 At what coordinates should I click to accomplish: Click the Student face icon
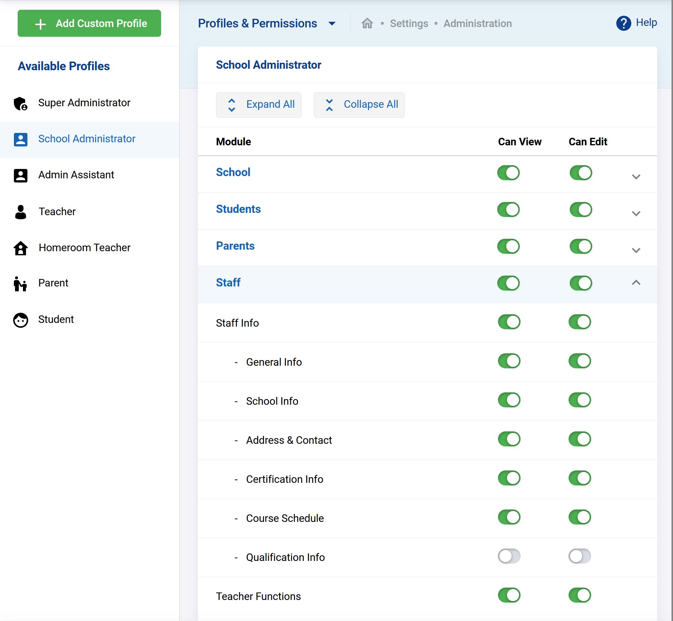point(20,320)
